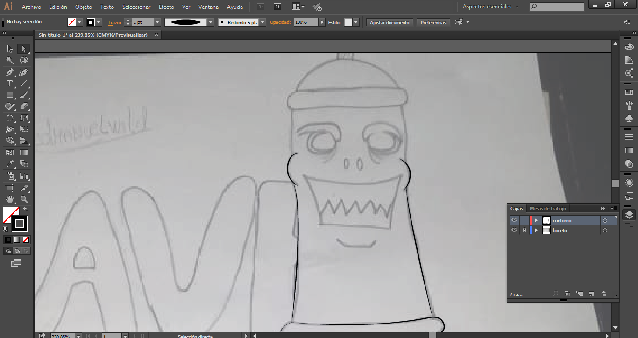Screen dimensions: 638x338
Task: Select the Lasso tool
Action: (x=24, y=60)
